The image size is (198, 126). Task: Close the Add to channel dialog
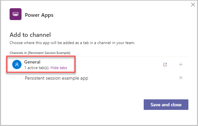pos(193,5)
